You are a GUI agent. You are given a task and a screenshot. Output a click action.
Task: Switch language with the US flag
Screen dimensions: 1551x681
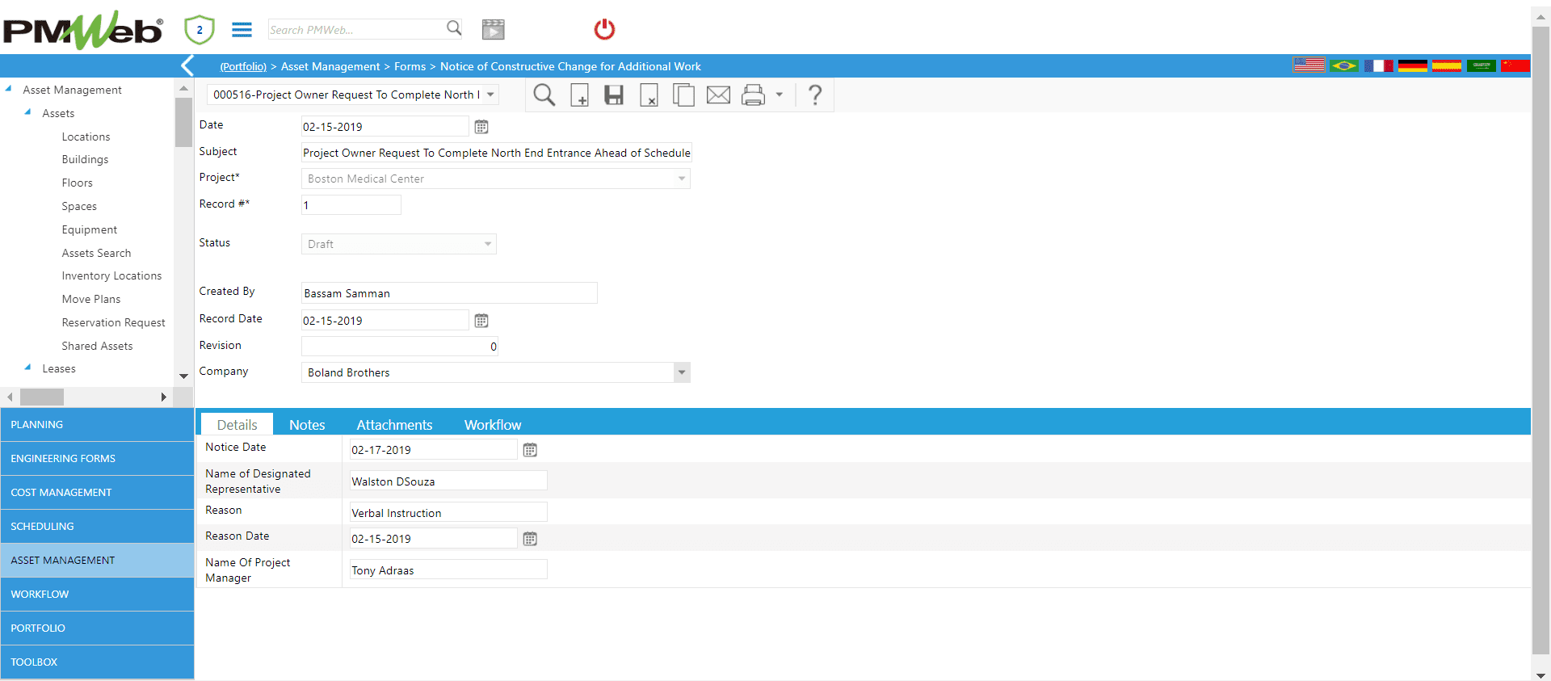[x=1309, y=65]
